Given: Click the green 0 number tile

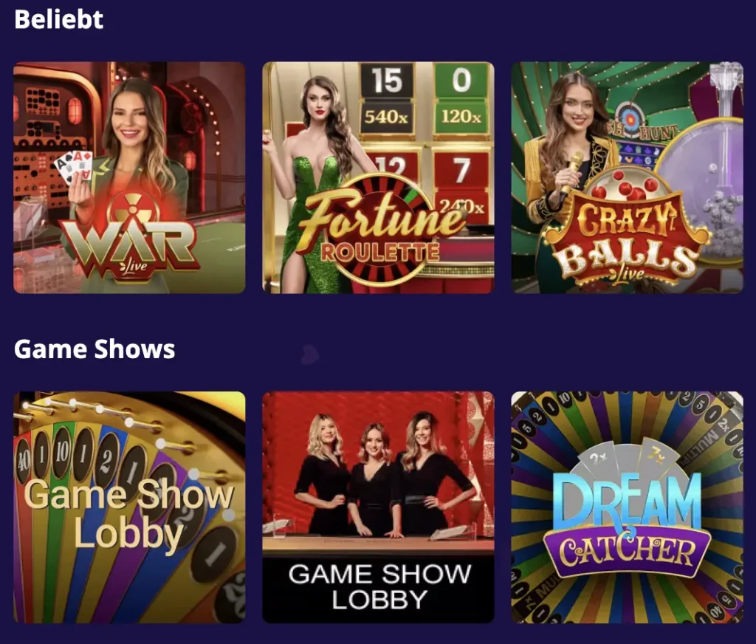Looking at the screenshot, I should coord(461,80).
